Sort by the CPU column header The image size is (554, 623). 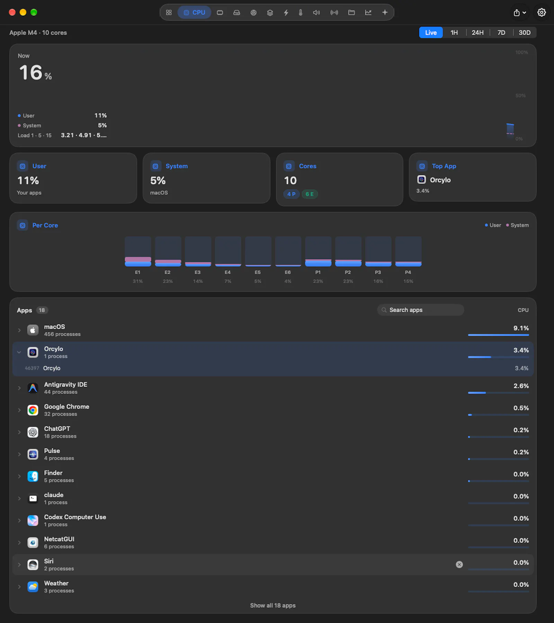click(523, 310)
